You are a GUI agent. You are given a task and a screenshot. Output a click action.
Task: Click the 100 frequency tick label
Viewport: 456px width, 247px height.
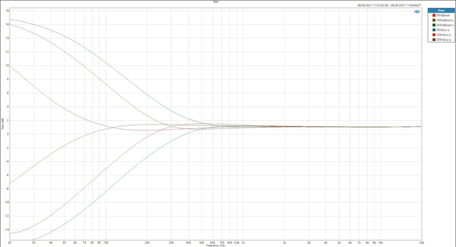[106, 242]
